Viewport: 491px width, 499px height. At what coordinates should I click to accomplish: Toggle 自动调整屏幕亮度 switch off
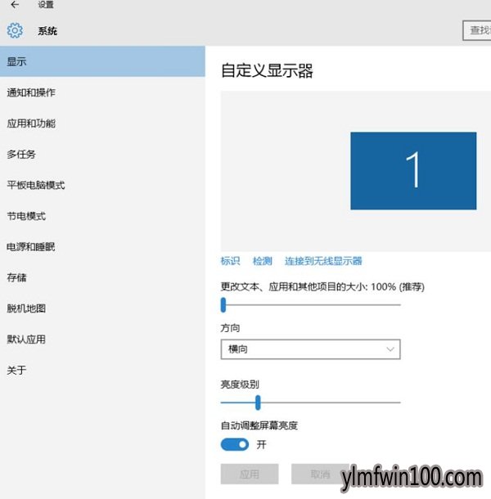[x=235, y=444]
